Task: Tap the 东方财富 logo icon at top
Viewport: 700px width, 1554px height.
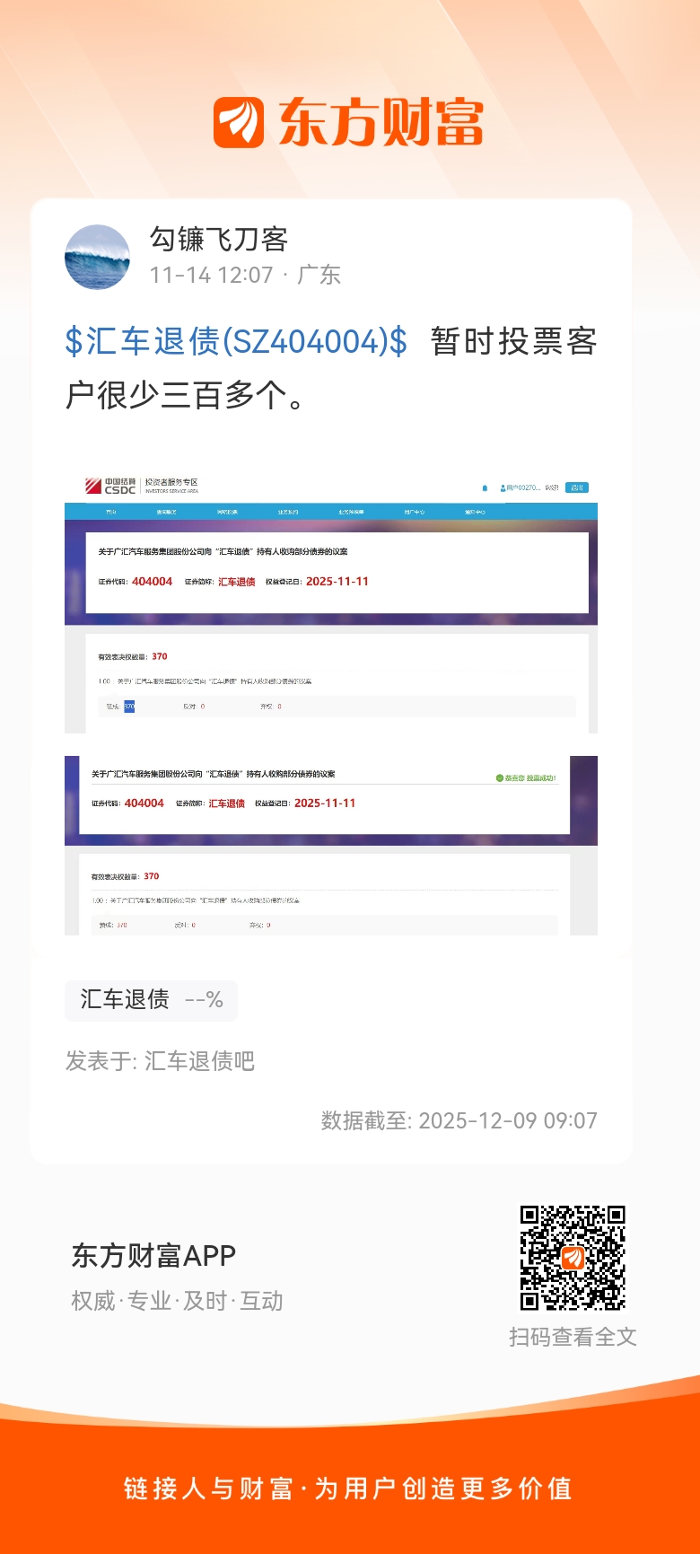Action: [x=239, y=122]
